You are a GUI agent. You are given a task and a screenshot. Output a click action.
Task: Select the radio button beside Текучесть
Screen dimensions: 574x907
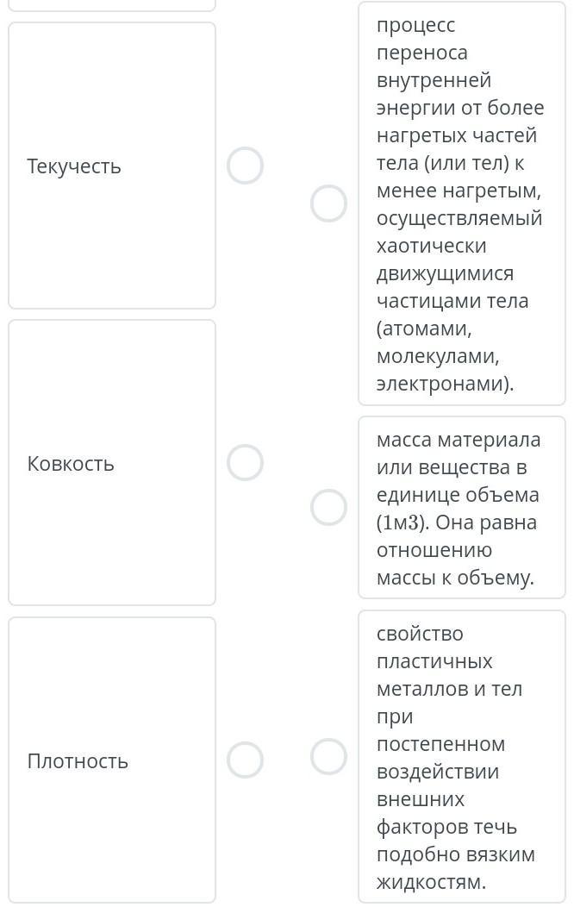click(x=245, y=165)
